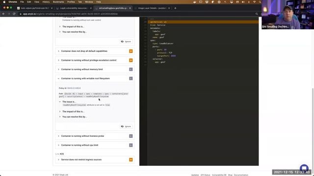Open the Chrome menu
The image size is (314, 176).
[x=13, y=2]
